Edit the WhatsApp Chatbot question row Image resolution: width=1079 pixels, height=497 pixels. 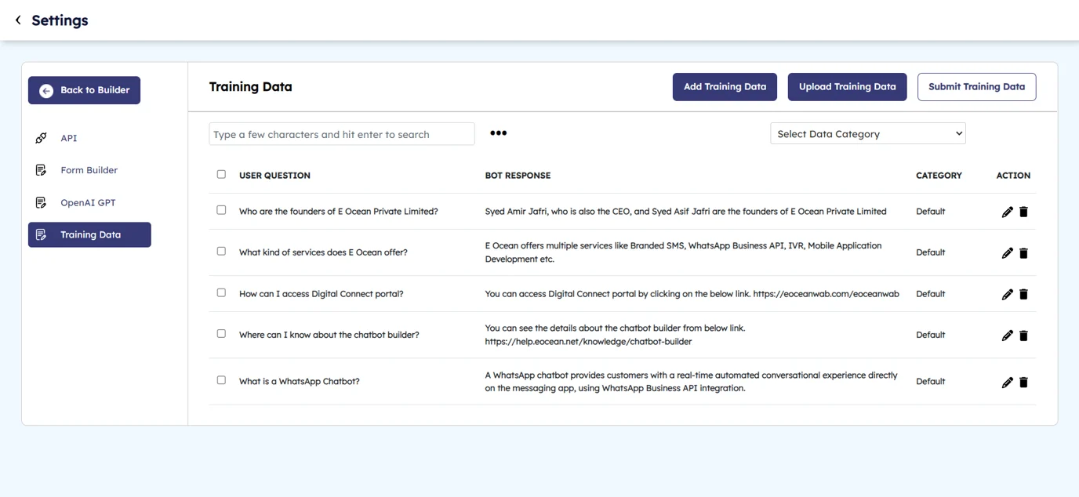tap(1007, 383)
